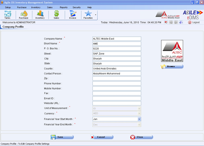Open the Unit of Measurement dropdown

pos(117,108)
